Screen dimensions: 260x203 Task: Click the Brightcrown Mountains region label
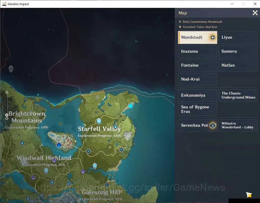(x=27, y=117)
